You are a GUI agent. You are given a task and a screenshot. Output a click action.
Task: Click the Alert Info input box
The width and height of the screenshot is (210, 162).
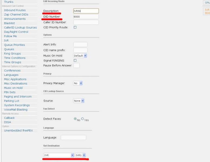point(80,45)
